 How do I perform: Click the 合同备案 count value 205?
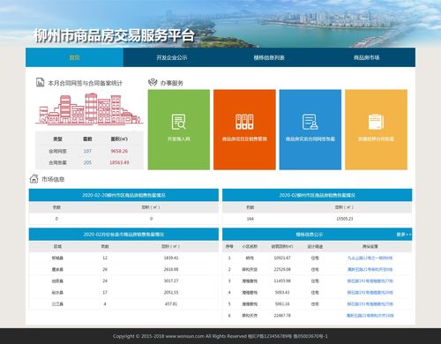tap(87, 162)
